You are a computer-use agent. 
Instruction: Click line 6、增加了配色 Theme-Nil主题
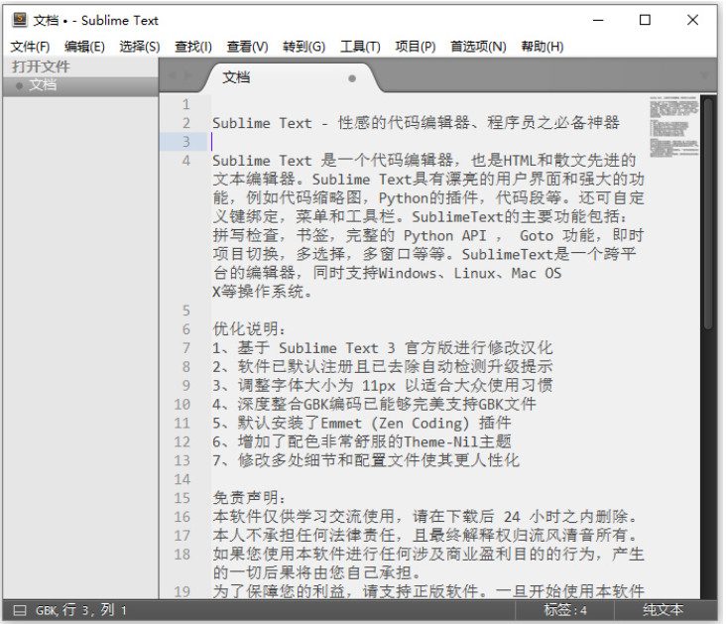[x=362, y=441]
